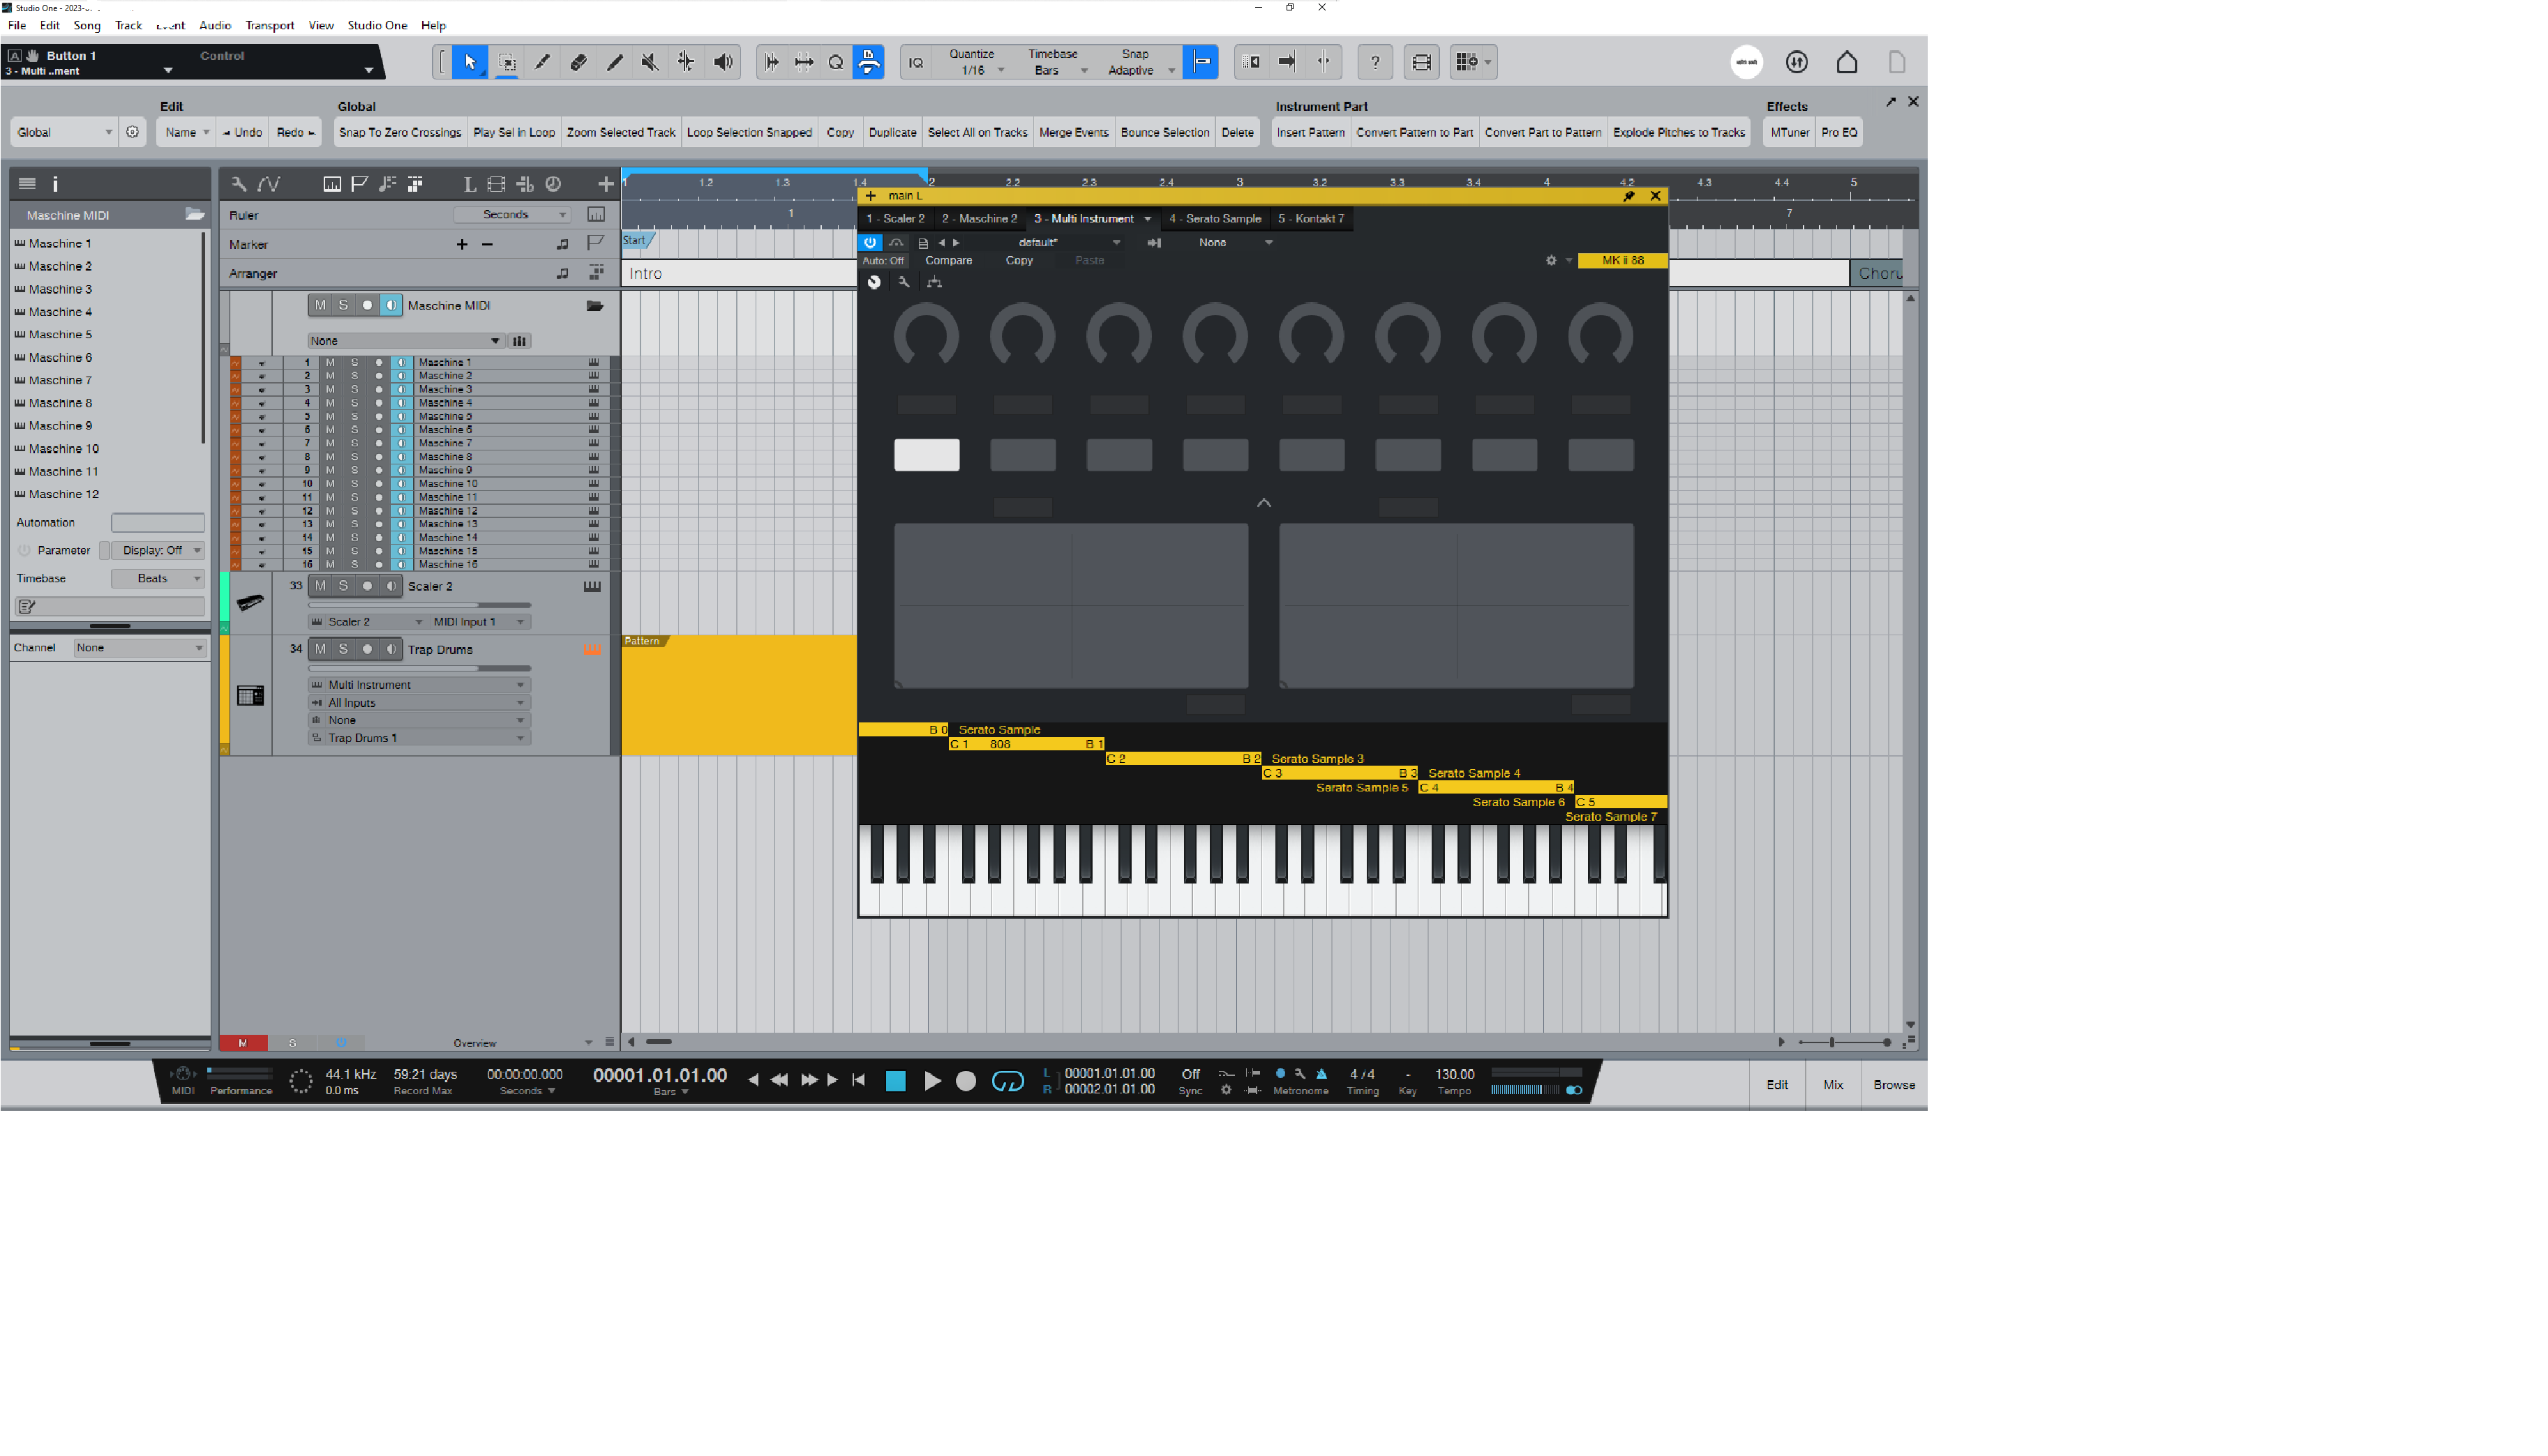Click the Stop transport button
This screenshot has height=1456, width=2548.
[x=895, y=1081]
